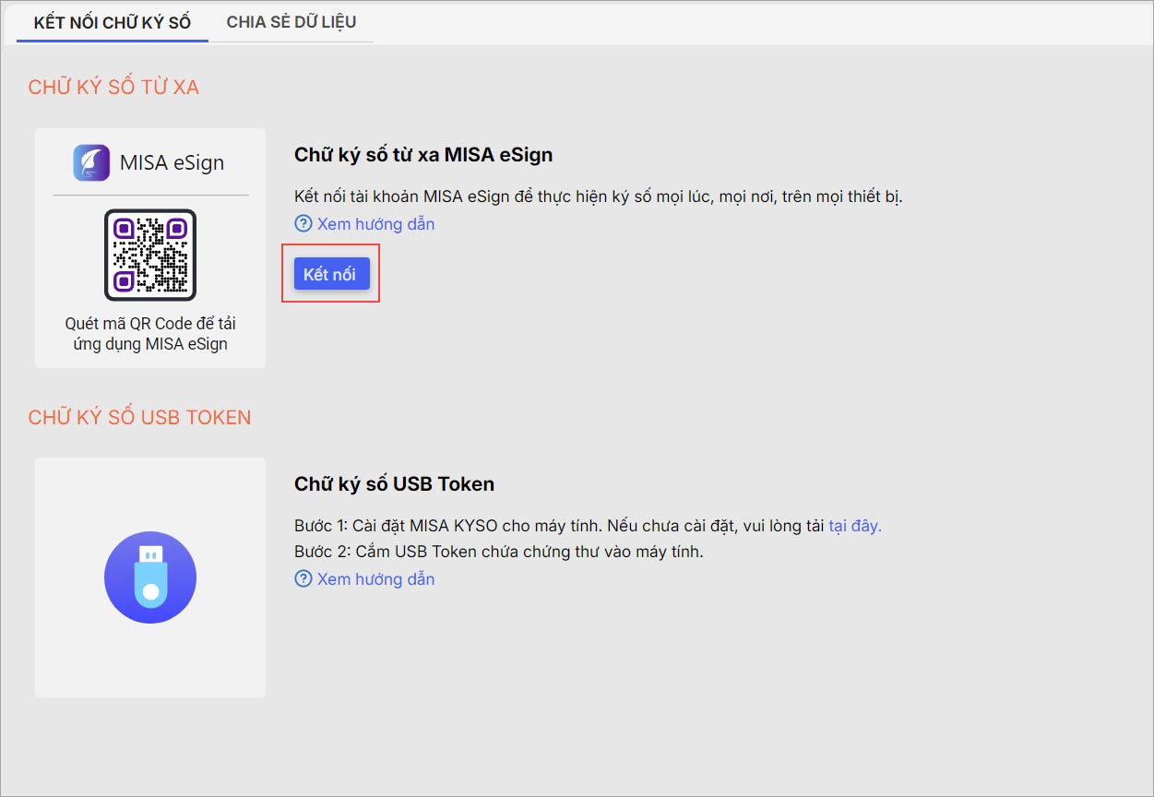Click the Kết nối tài khoản MISA eSign description
The width and height of the screenshot is (1154, 797).
tap(599, 196)
